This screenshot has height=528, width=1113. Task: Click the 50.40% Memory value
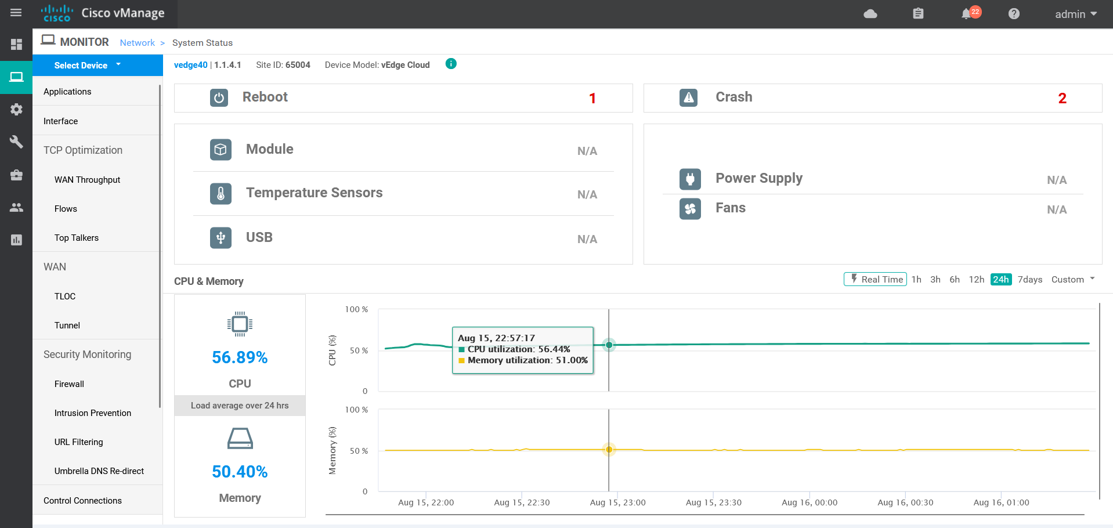(240, 472)
